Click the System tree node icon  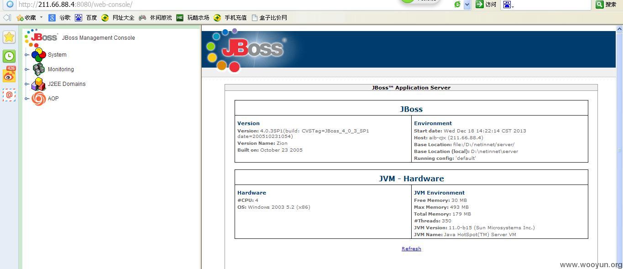tap(39, 55)
